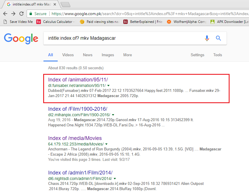Screen dimensions: 249x193
Task: Start voice search with microphone icon
Action: [207, 38]
